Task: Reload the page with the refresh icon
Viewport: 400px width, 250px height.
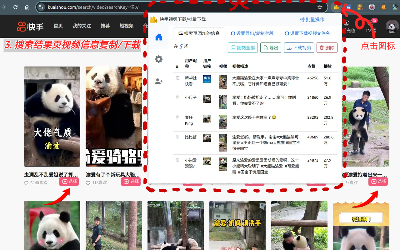Action: (x=15, y=7)
